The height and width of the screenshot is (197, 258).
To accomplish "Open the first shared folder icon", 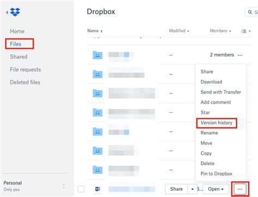I will click(97, 55).
